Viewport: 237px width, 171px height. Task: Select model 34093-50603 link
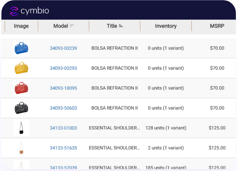coord(63,108)
